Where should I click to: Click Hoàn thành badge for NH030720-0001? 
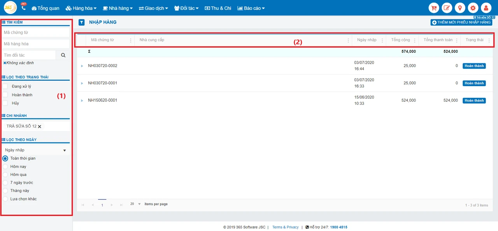point(474,83)
